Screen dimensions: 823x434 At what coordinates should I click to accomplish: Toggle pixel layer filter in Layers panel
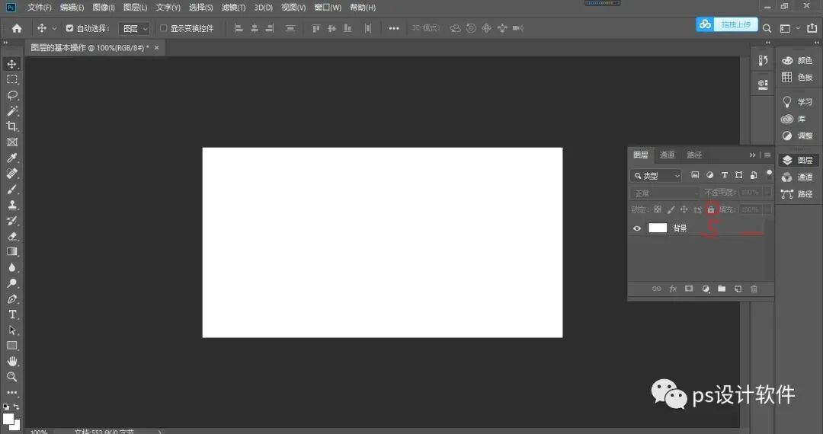(x=695, y=175)
